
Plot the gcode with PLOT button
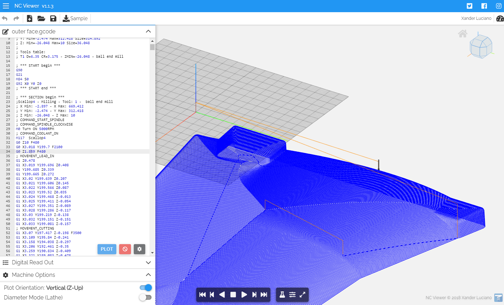coord(107,249)
